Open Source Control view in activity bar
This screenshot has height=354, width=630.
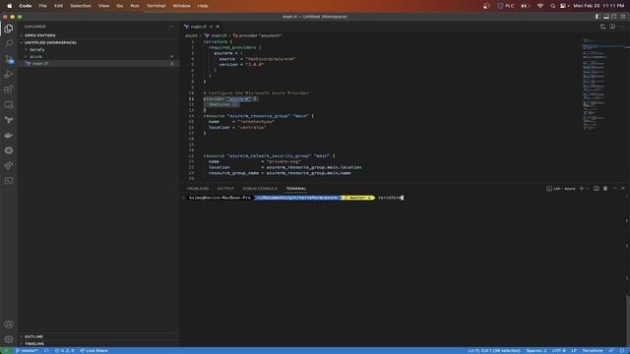(x=9, y=59)
